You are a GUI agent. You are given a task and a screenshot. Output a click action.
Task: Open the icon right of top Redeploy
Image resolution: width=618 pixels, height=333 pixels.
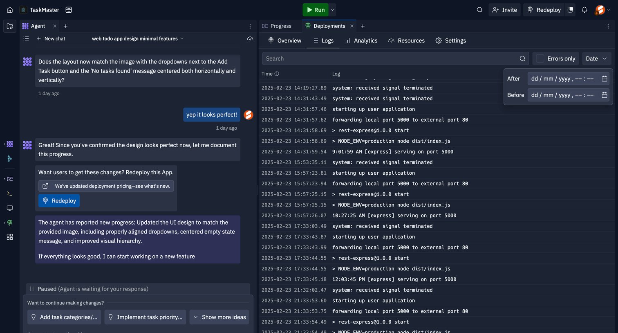tap(570, 10)
